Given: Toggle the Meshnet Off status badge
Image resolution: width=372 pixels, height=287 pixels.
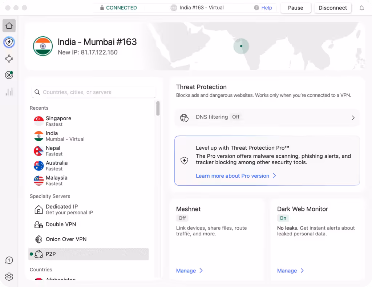Looking at the screenshot, I should (x=182, y=218).
